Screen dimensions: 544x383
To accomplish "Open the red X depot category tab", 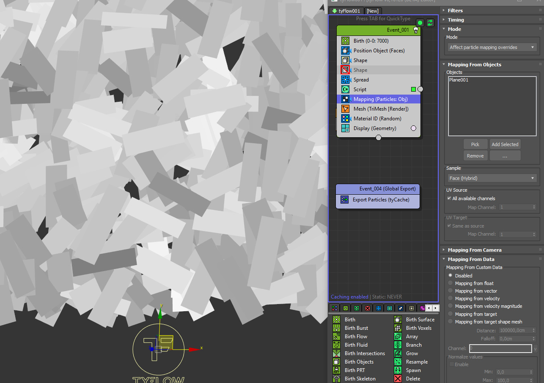I will click(x=368, y=308).
